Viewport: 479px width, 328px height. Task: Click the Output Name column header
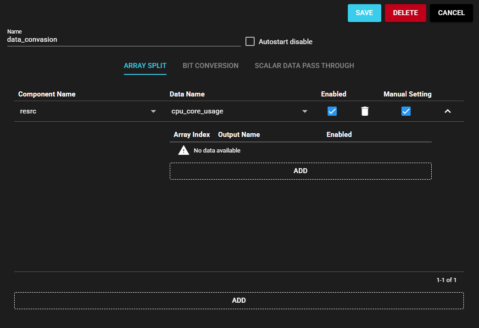239,135
